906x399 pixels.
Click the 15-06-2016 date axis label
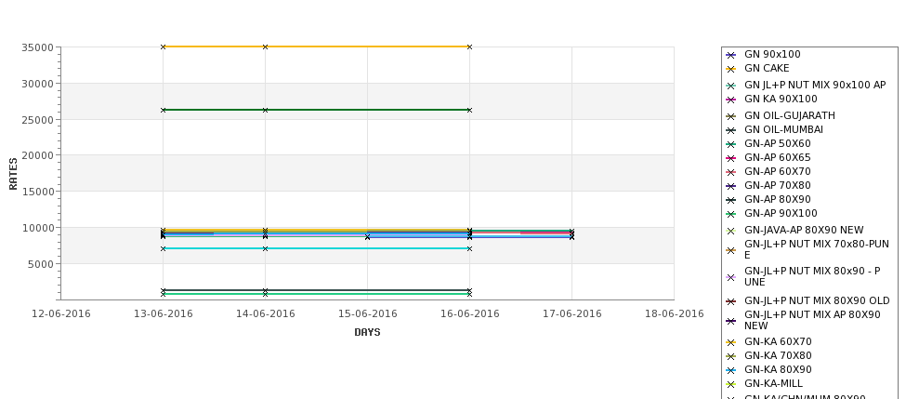click(367, 314)
